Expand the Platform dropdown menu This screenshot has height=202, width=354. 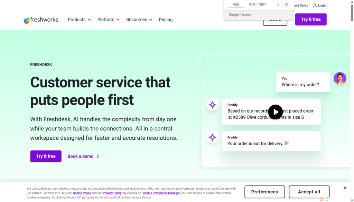pos(109,20)
